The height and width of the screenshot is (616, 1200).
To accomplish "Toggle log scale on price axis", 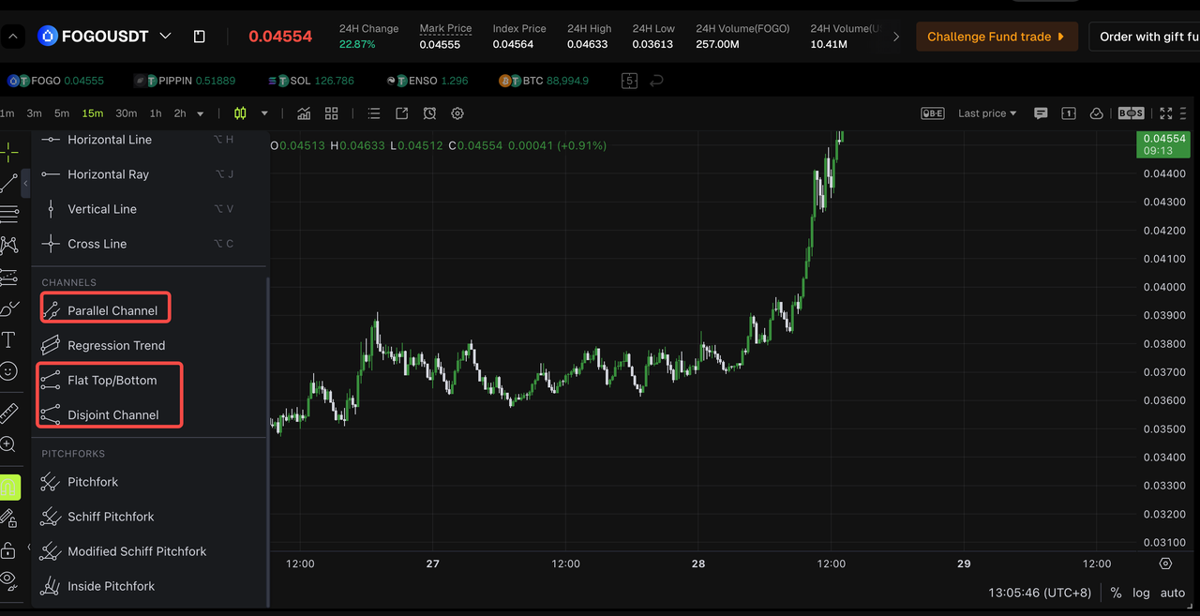I will [x=1141, y=593].
